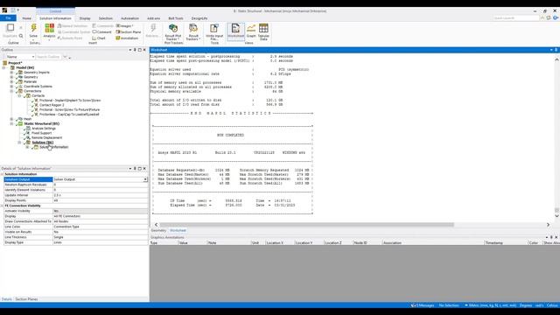Select Remote Displacement tree item
This screenshot has width=560, height=315.
pos(46,137)
